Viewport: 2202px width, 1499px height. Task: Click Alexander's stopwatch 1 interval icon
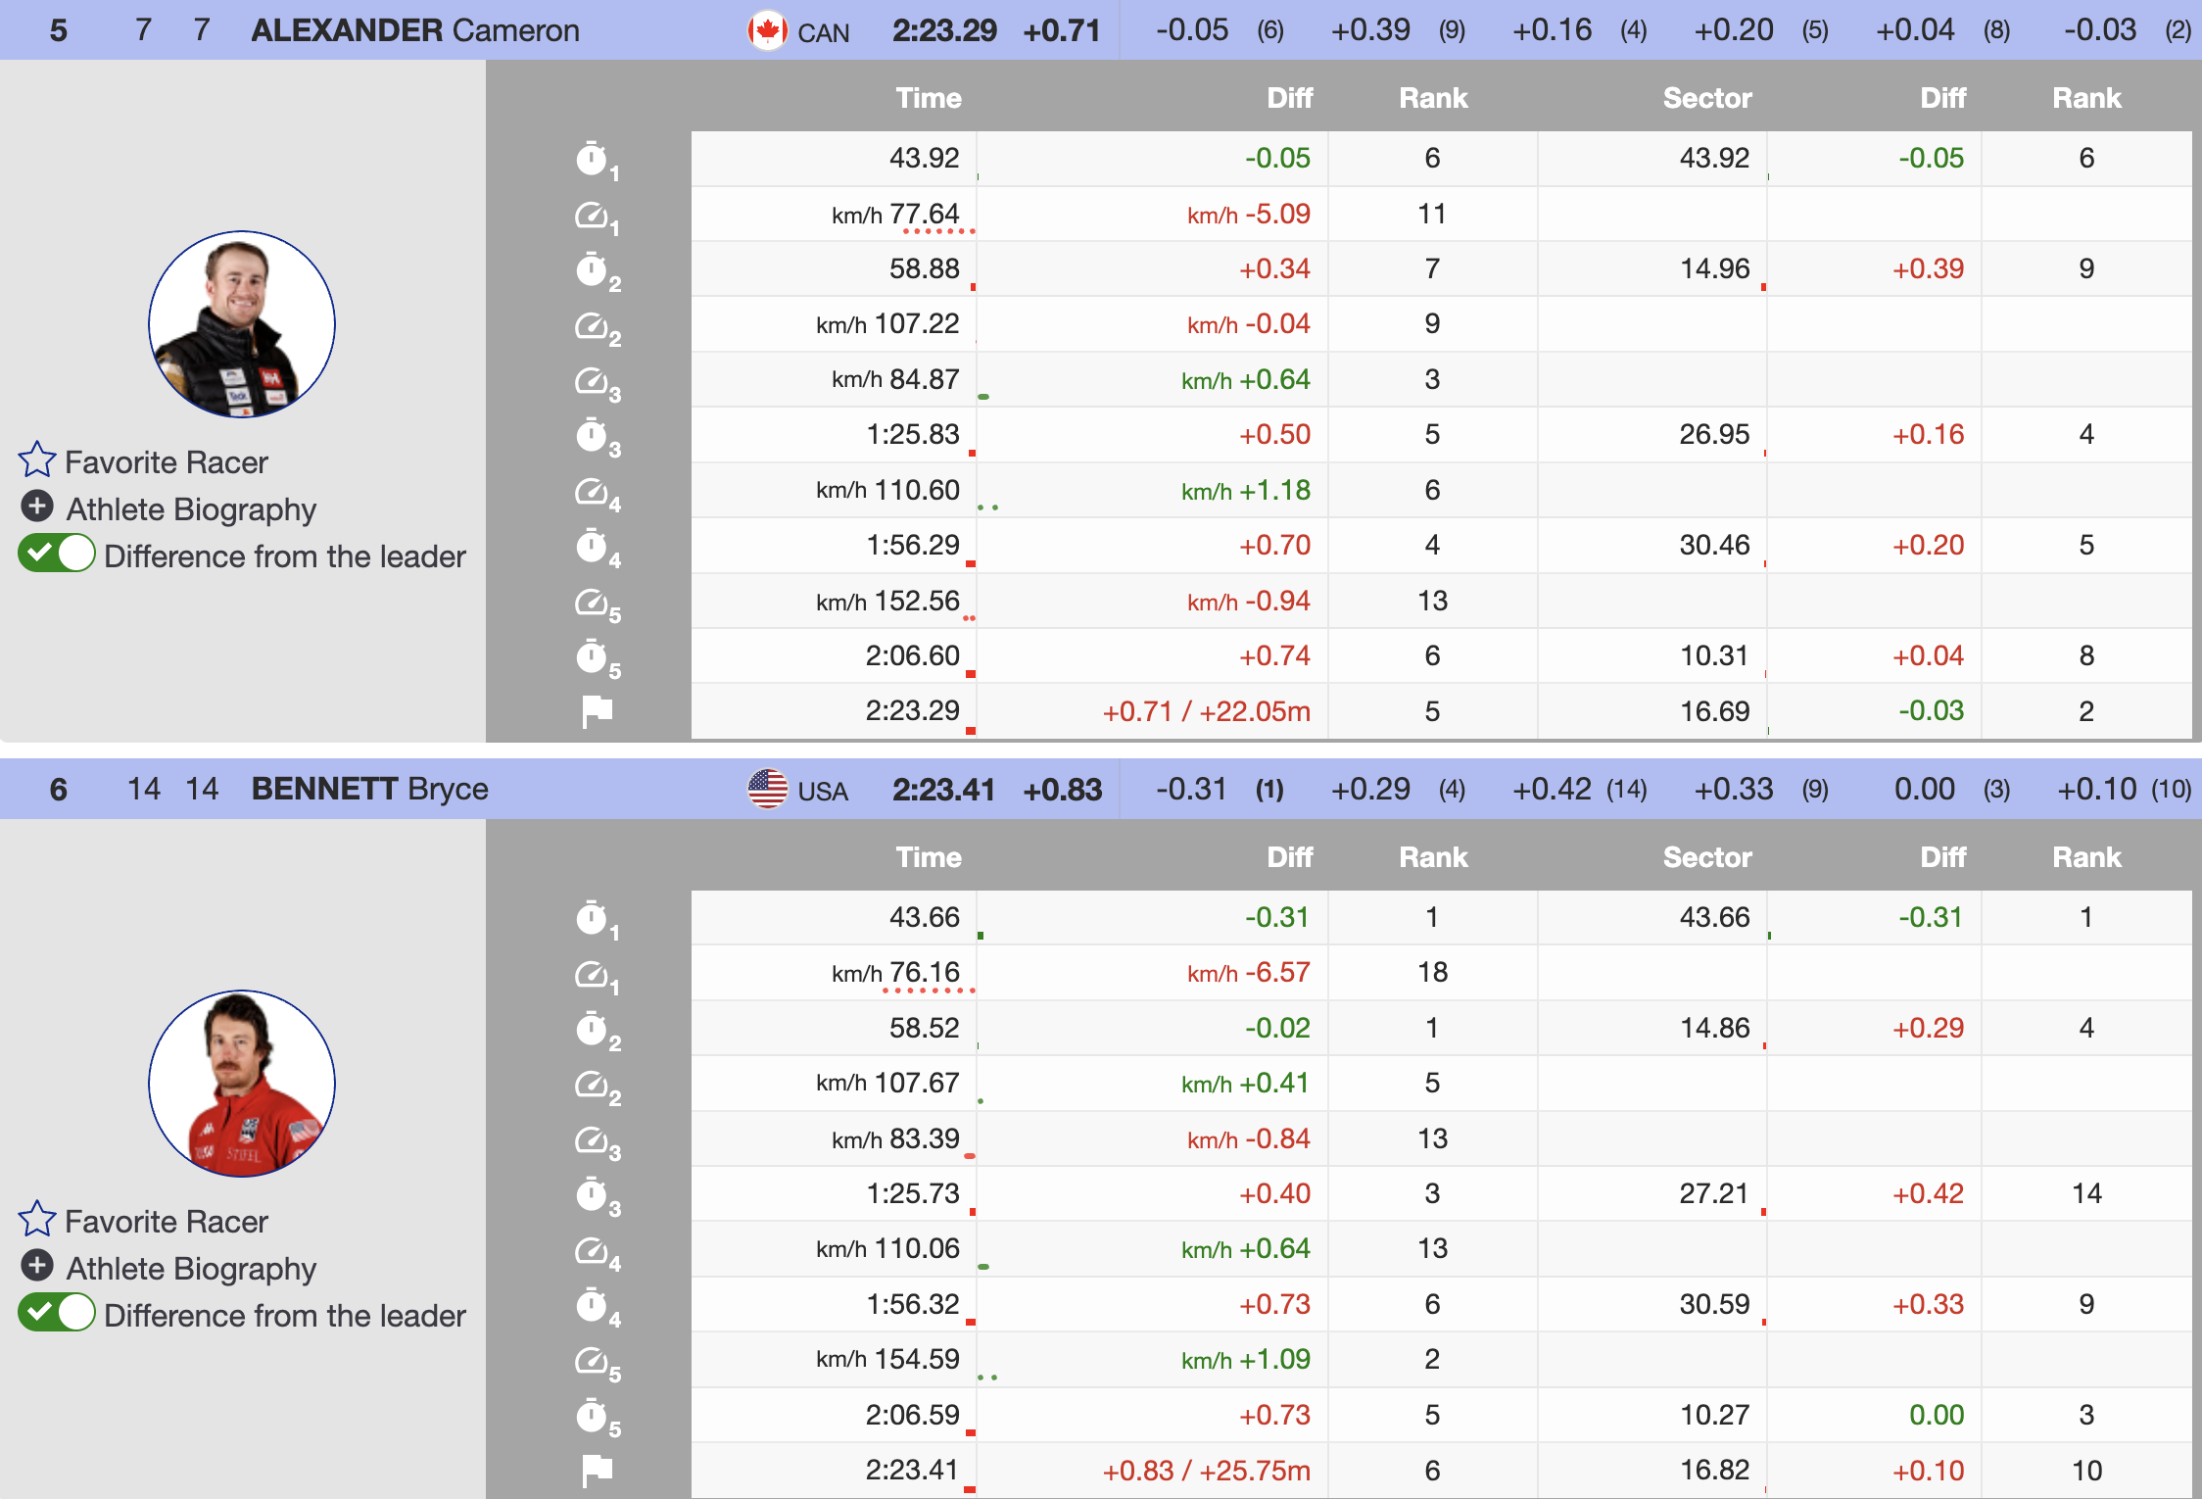tap(594, 159)
